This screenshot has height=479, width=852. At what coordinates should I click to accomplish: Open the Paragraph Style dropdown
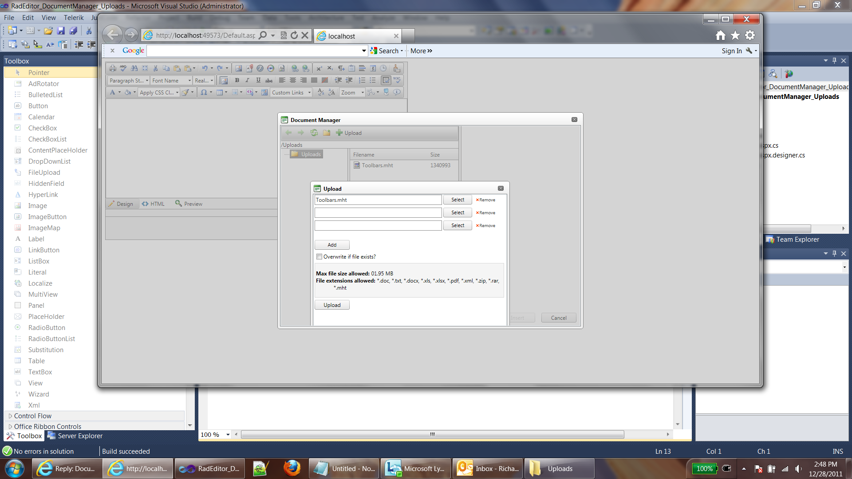129,80
